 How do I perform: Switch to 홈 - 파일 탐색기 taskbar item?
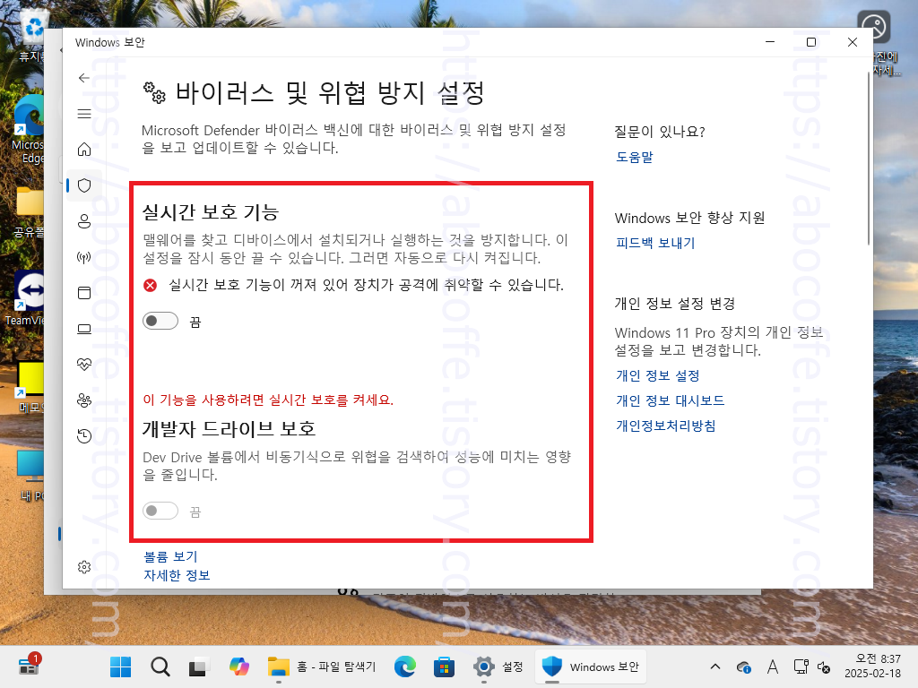(322, 666)
